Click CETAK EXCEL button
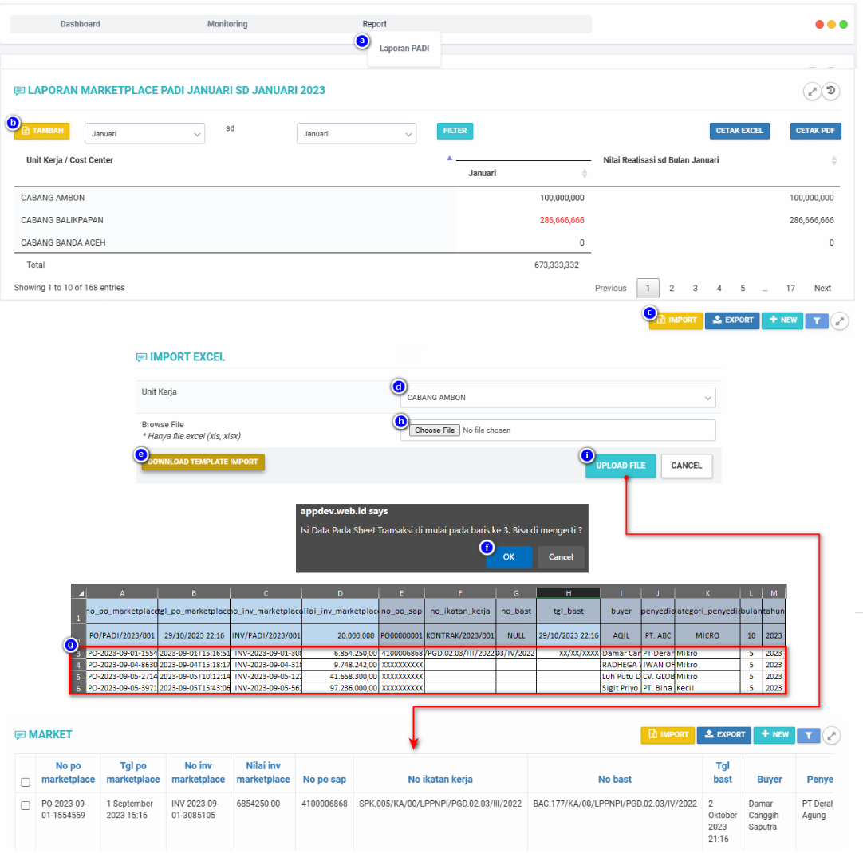 (x=739, y=131)
